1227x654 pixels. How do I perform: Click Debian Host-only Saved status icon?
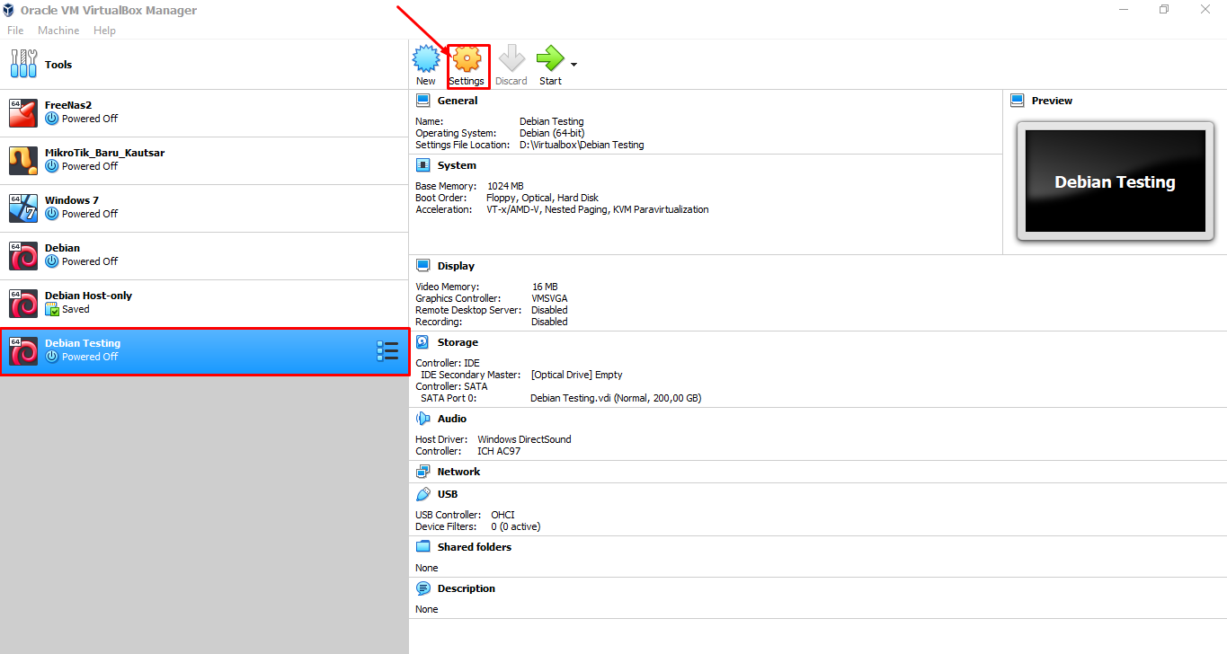(x=52, y=309)
